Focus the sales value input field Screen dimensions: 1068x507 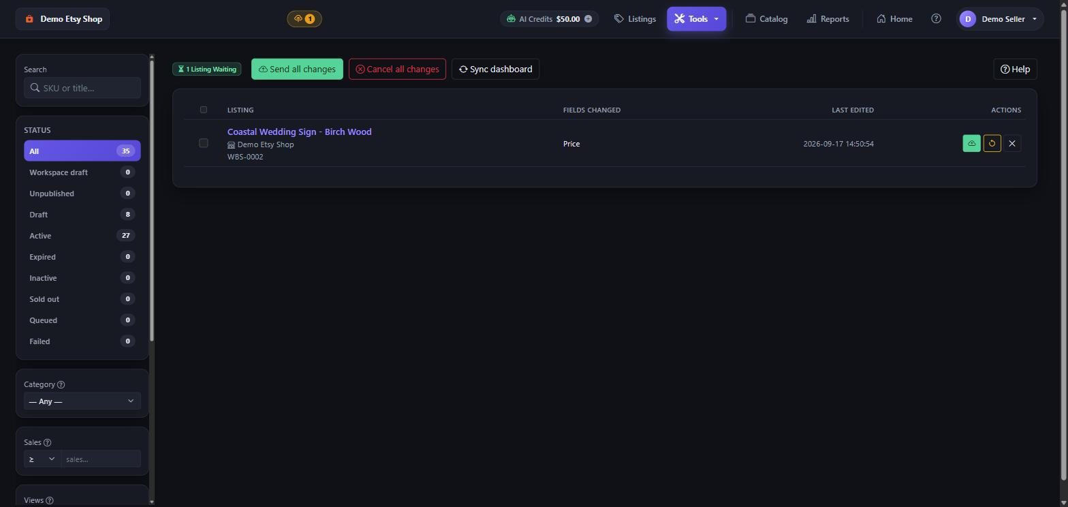click(x=101, y=459)
